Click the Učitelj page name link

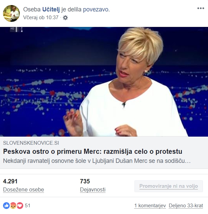(51, 9)
